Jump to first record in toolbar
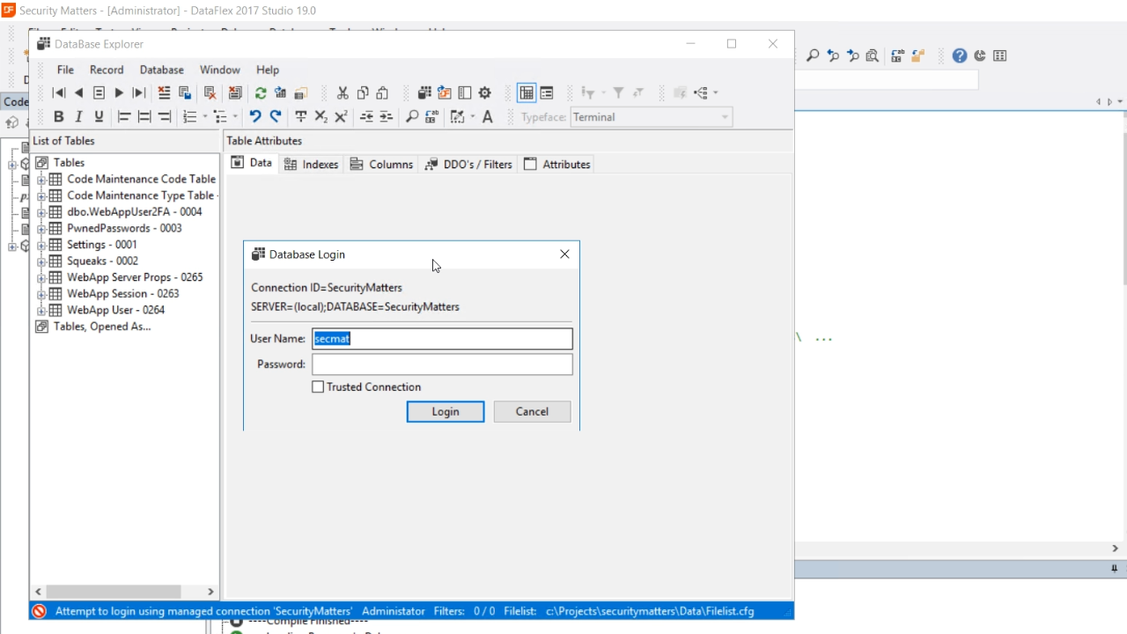The width and height of the screenshot is (1127, 634). click(x=58, y=93)
